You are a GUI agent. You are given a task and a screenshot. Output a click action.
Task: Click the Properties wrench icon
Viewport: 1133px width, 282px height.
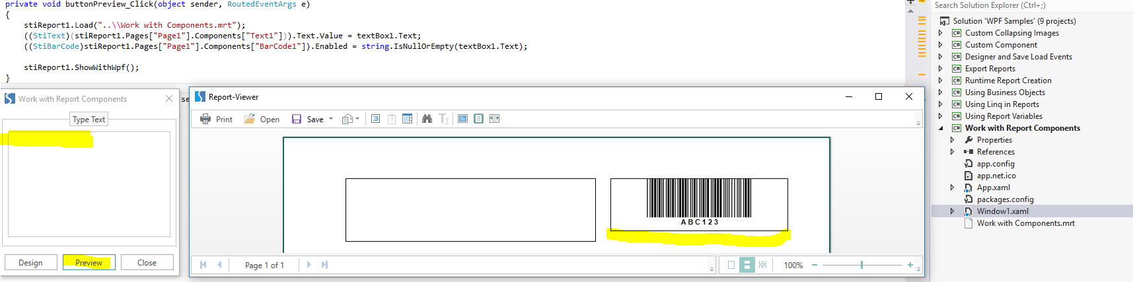969,140
